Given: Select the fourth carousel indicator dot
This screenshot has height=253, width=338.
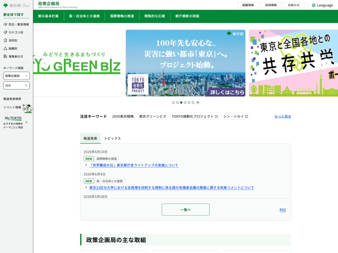Looking at the screenshot, I should (x=185, y=102).
